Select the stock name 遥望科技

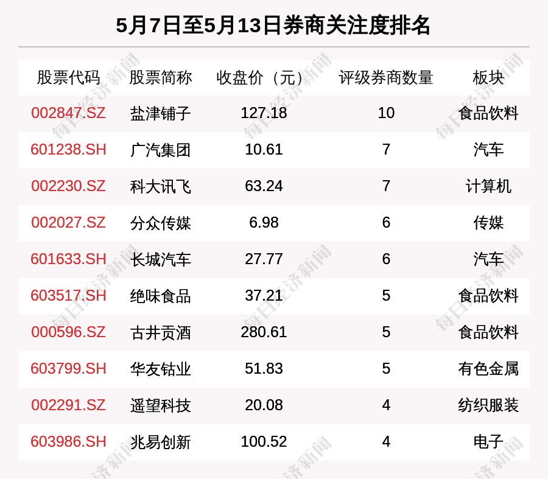[x=160, y=405]
